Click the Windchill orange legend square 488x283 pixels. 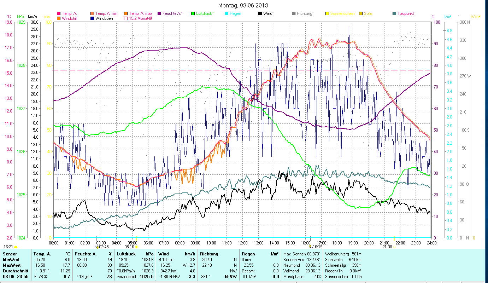(59, 18)
